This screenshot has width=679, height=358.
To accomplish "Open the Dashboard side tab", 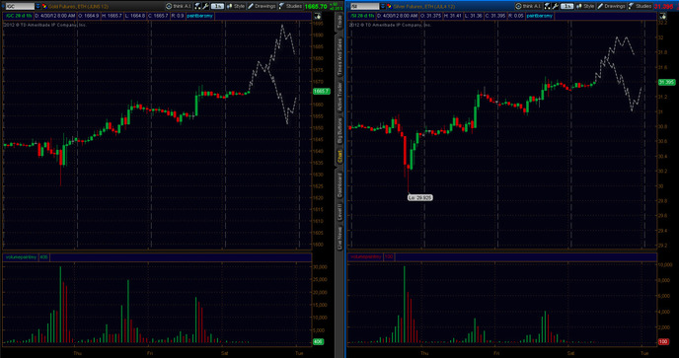I will click(x=339, y=185).
